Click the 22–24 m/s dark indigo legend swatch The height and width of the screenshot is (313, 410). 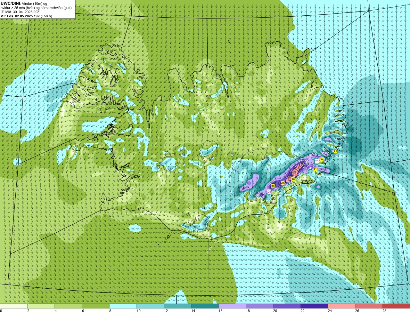(314, 306)
